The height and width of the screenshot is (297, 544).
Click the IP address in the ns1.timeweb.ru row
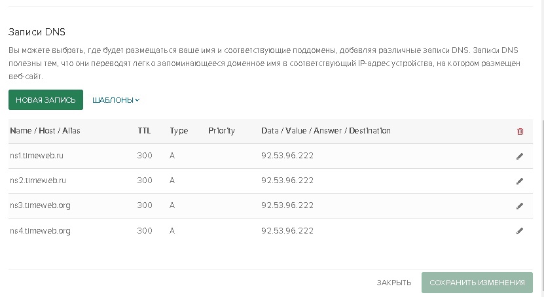click(x=287, y=156)
